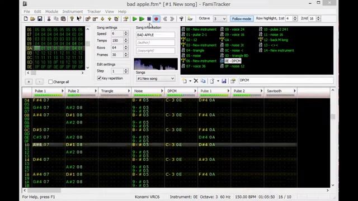Open the Tracker menu
The height and width of the screenshot is (201, 358).
point(94,11)
